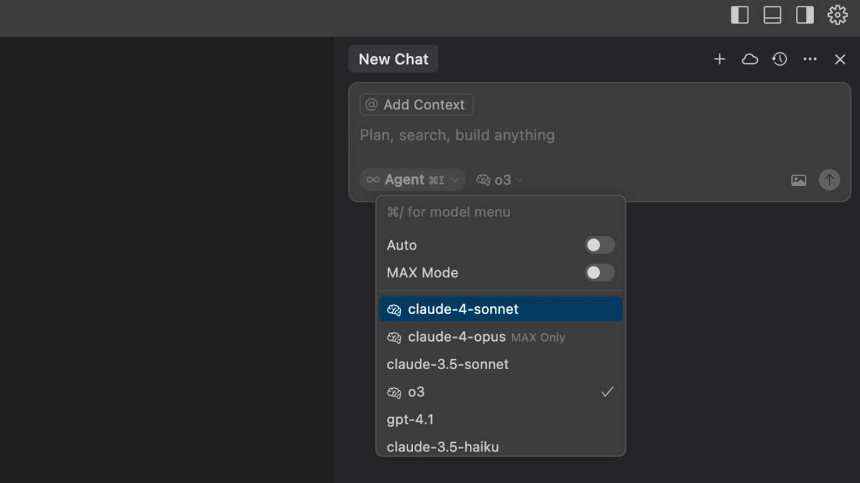The width and height of the screenshot is (860, 483).
Task: Select claude-4-sonnet from the model list
Action: [500, 309]
